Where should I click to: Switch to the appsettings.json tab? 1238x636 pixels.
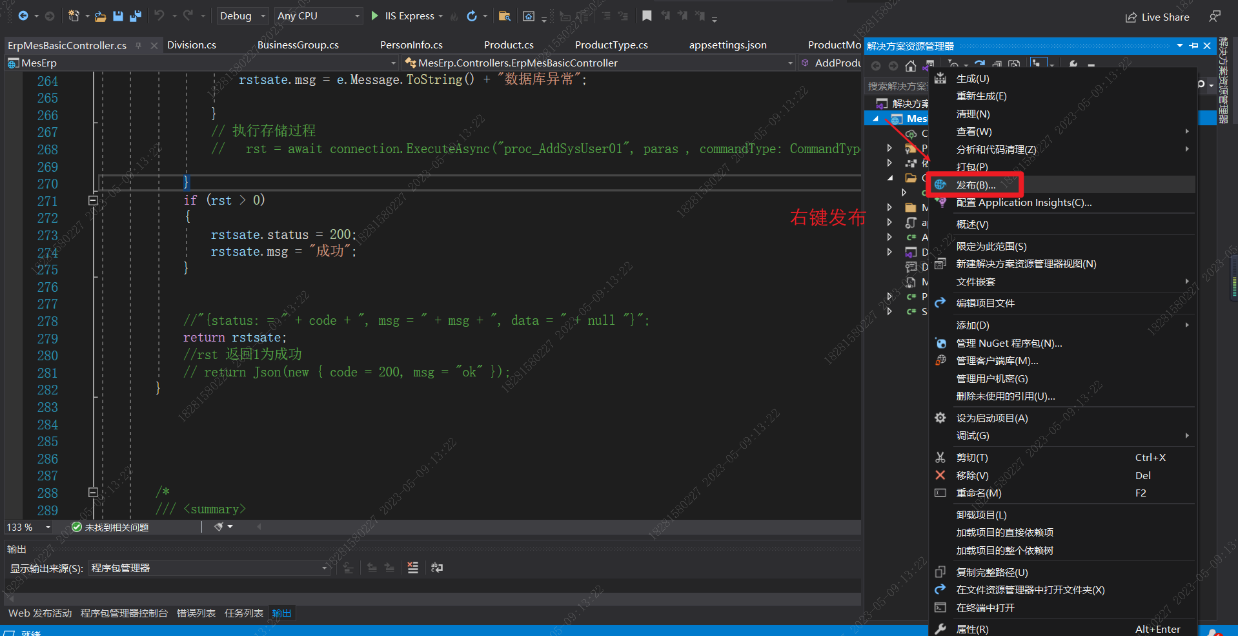point(727,45)
